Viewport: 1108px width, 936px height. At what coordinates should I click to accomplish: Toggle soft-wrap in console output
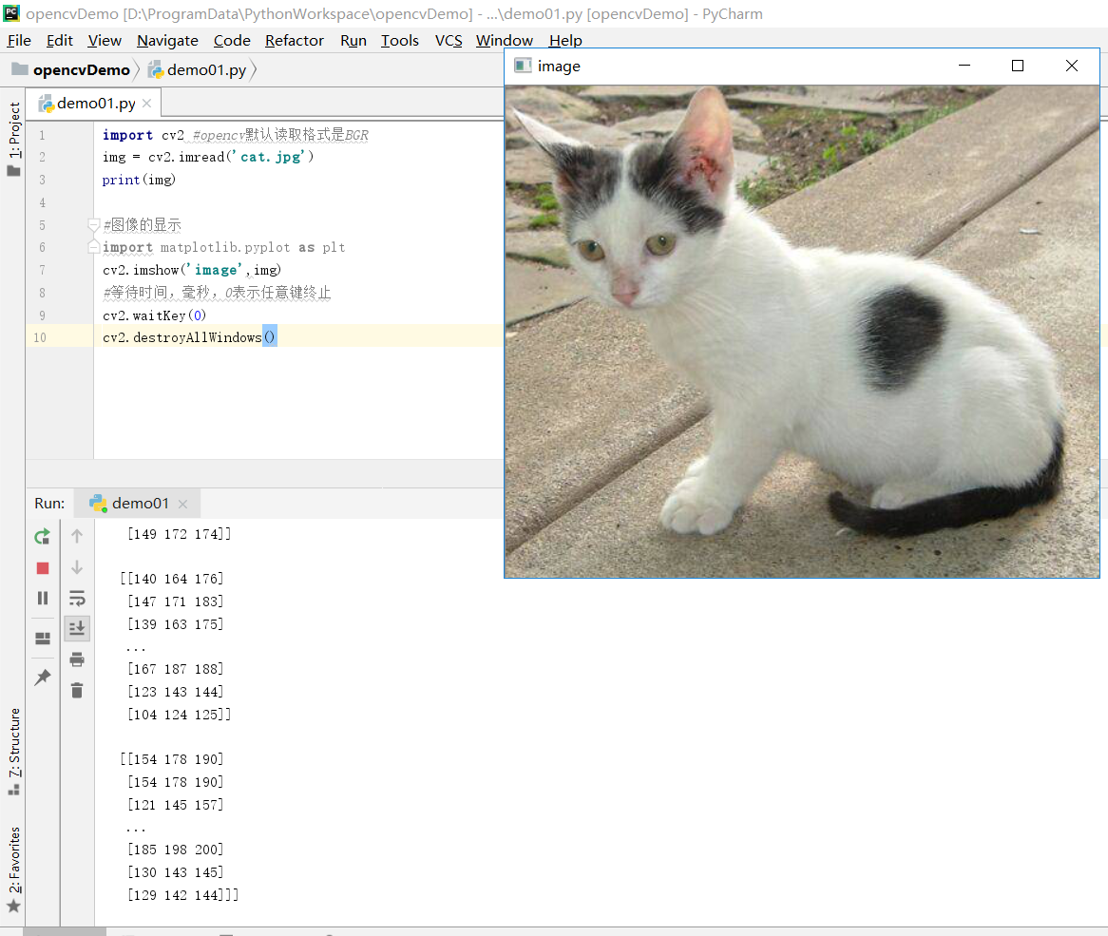pyautogui.click(x=77, y=599)
